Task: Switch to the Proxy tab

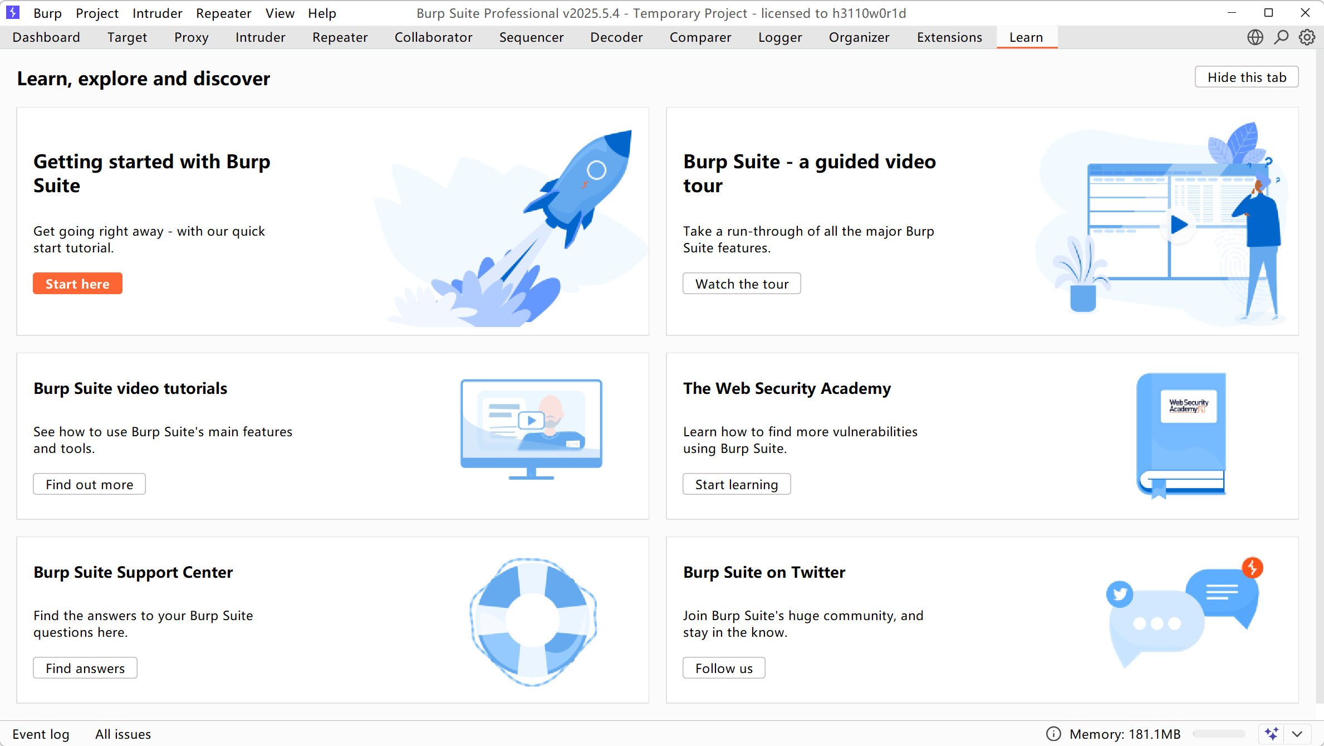Action: [191, 37]
